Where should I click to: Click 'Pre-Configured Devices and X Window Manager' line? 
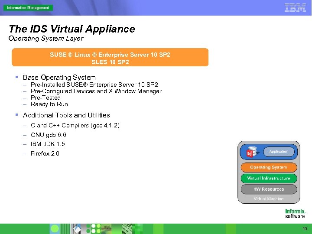(96, 91)
